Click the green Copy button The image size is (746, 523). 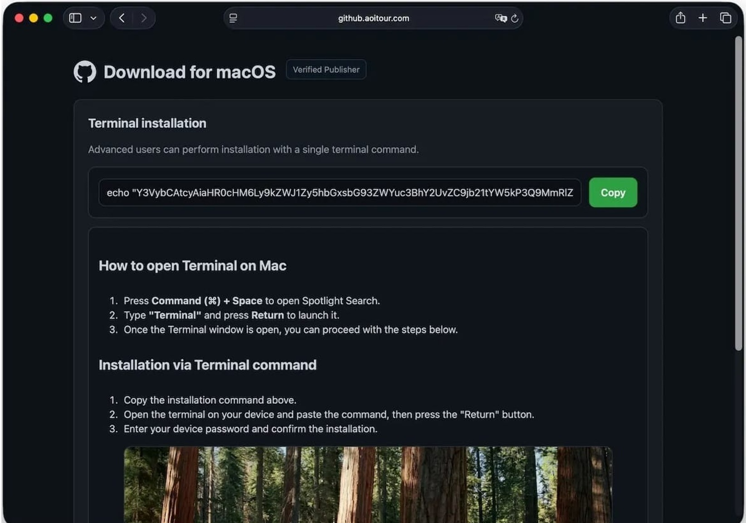point(613,192)
